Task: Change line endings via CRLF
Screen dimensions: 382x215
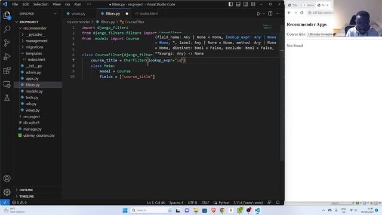Action: [x=205, y=202]
